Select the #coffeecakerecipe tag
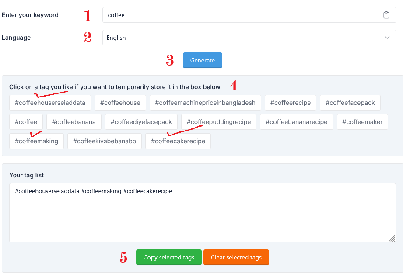 click(178, 141)
